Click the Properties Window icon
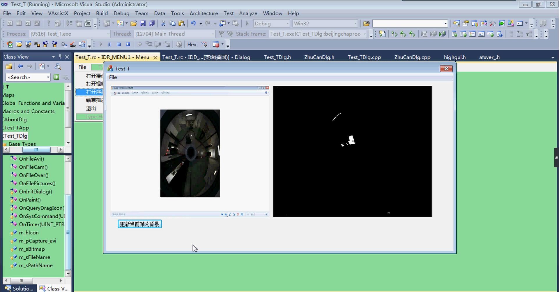 point(466,24)
